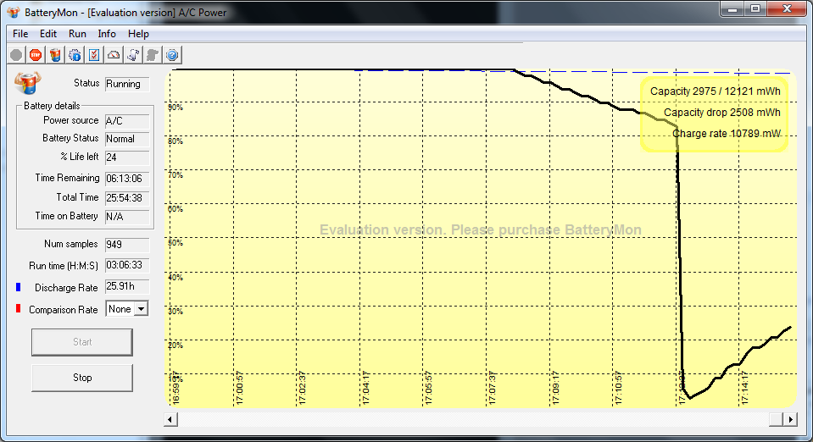The width and height of the screenshot is (813, 442).
Task: Click the Capacity drop 2508 mWh text
Action: pyautogui.click(x=721, y=113)
